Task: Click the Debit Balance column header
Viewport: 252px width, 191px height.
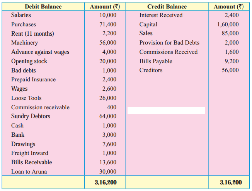Action: click(43, 7)
